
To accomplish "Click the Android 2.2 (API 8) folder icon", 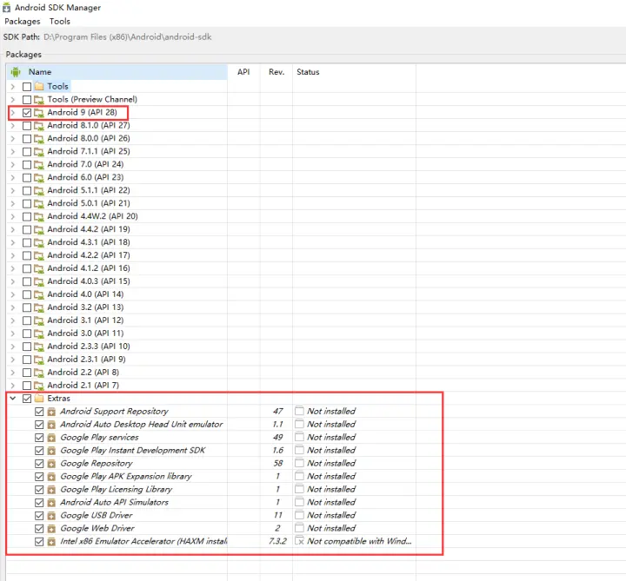I will coord(39,373).
